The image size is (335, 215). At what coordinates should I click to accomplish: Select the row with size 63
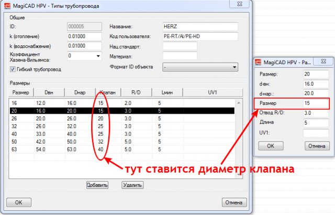click(x=122, y=149)
